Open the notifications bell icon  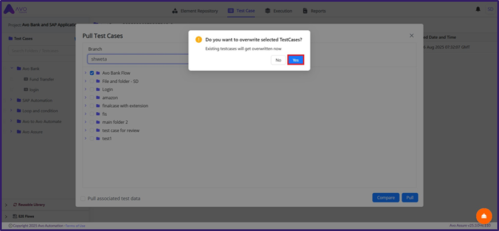pyautogui.click(x=478, y=10)
